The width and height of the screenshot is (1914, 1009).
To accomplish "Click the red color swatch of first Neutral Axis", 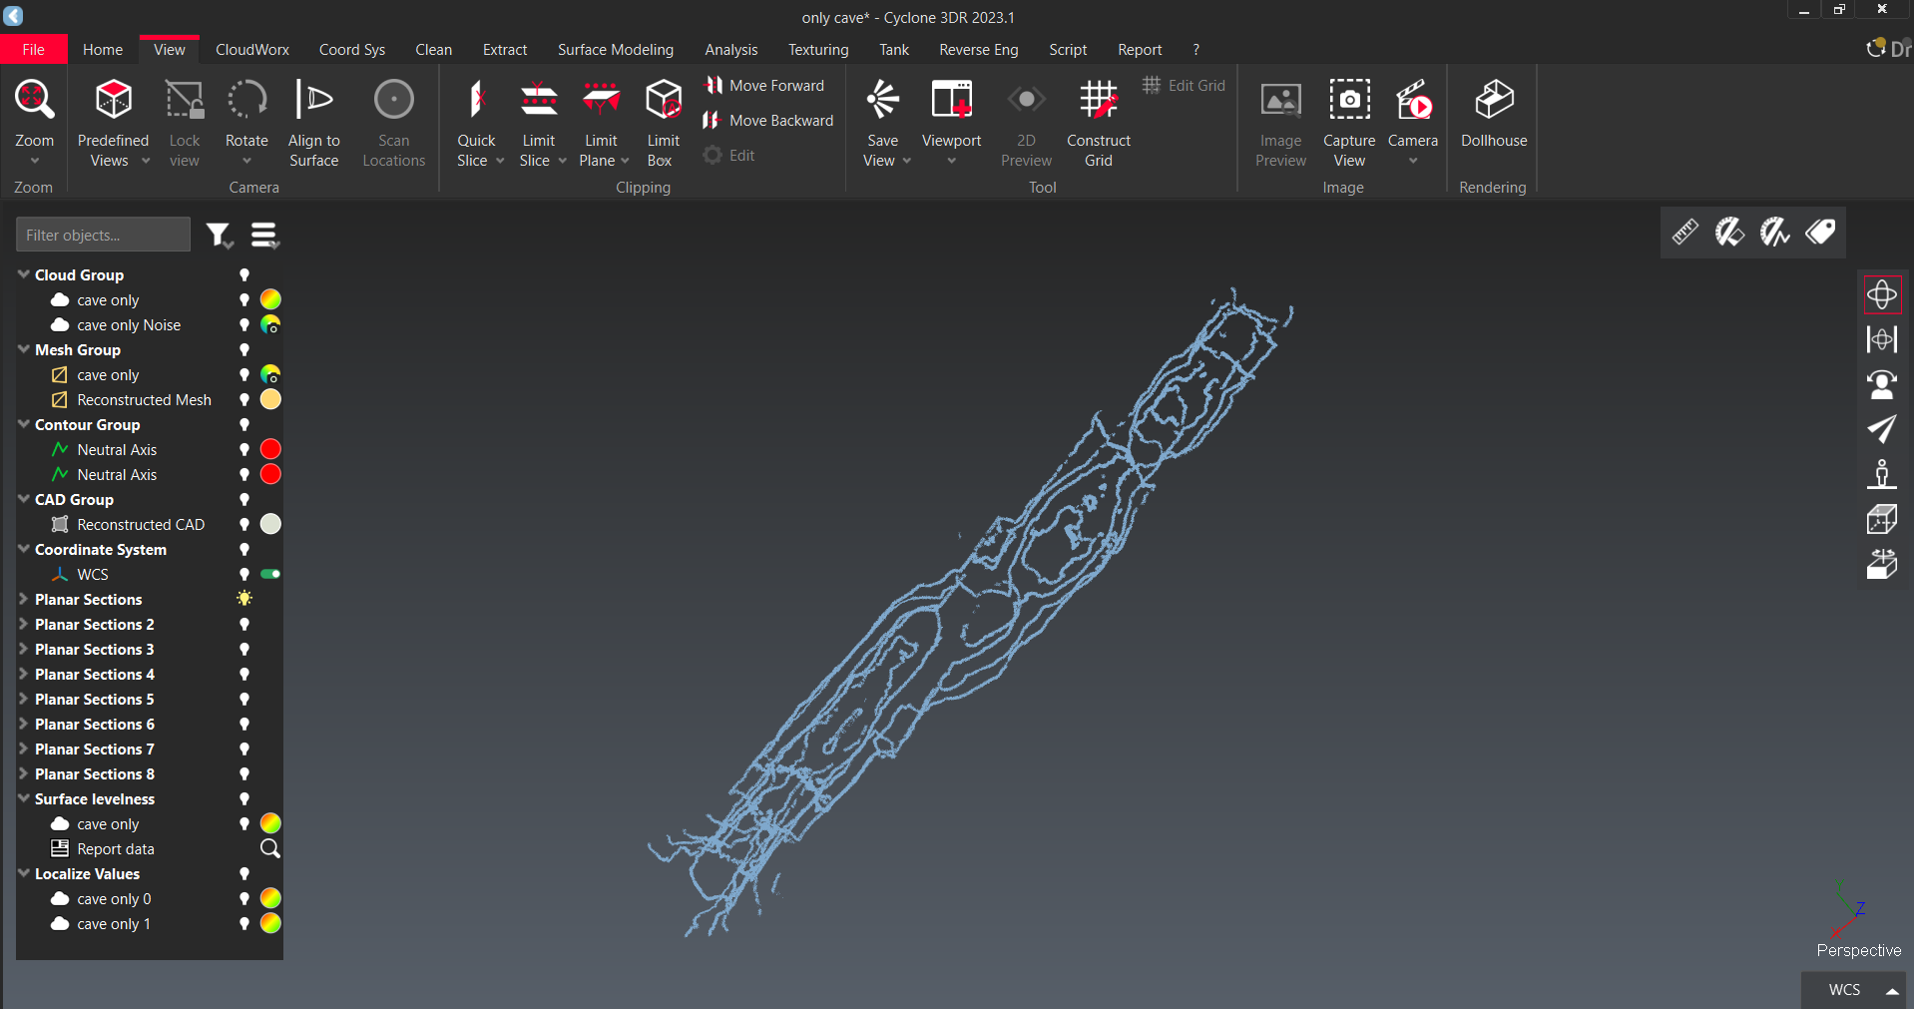I will (x=270, y=450).
